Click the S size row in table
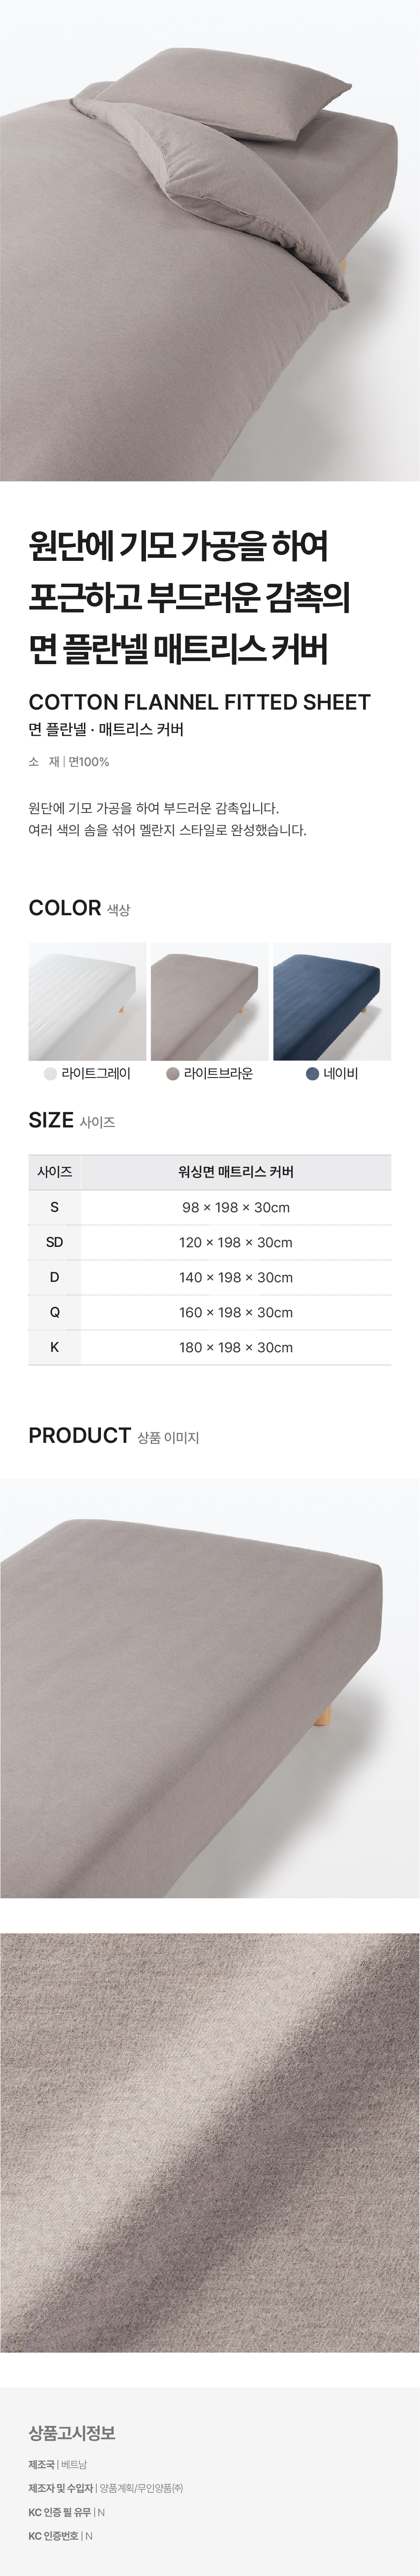 point(209,1207)
